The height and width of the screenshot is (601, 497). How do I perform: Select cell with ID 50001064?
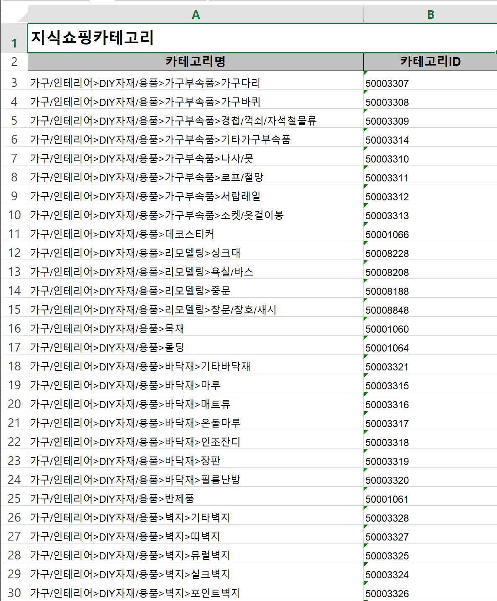pyautogui.click(x=430, y=345)
